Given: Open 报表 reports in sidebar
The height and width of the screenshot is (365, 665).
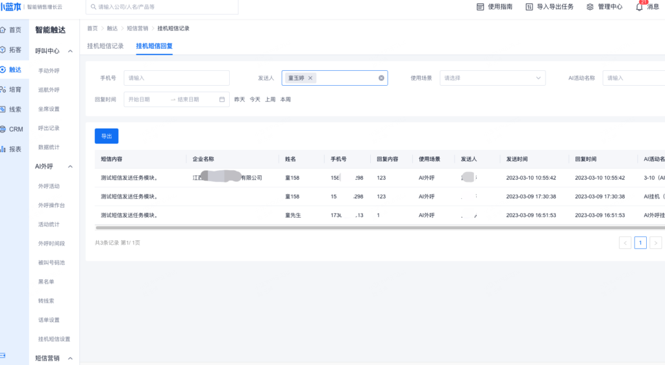Looking at the screenshot, I should tap(13, 149).
